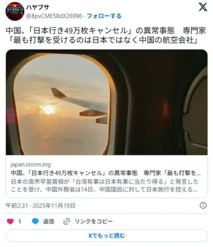
Task: Click the Xでもっと読む button
Action: 106,236
